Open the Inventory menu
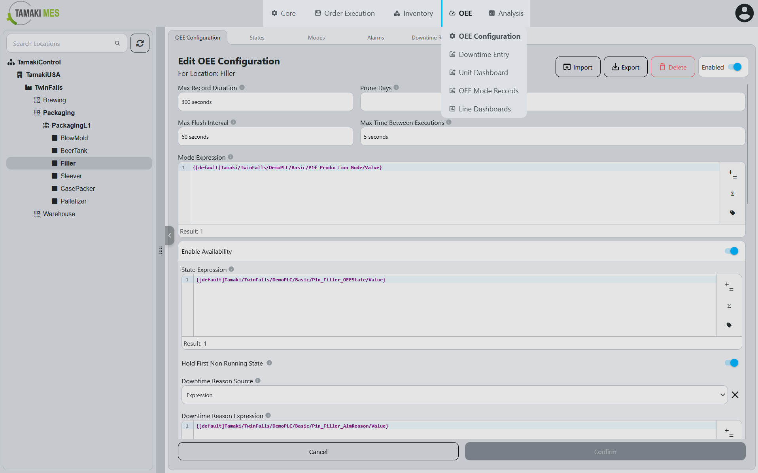 point(414,13)
